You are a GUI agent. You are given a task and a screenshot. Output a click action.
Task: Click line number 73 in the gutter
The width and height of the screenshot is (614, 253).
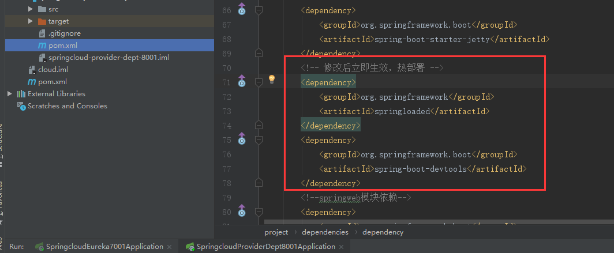point(227,111)
